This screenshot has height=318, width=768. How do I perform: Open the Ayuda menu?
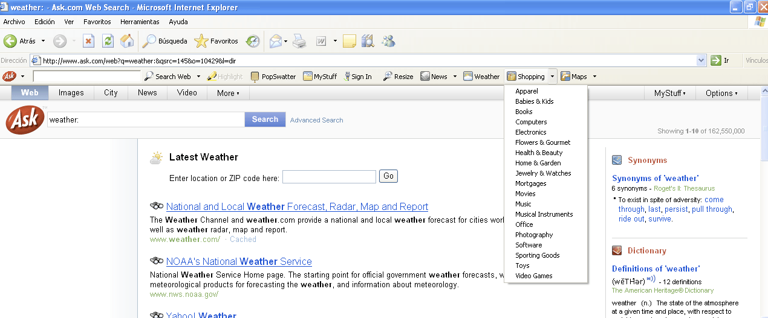coord(178,22)
